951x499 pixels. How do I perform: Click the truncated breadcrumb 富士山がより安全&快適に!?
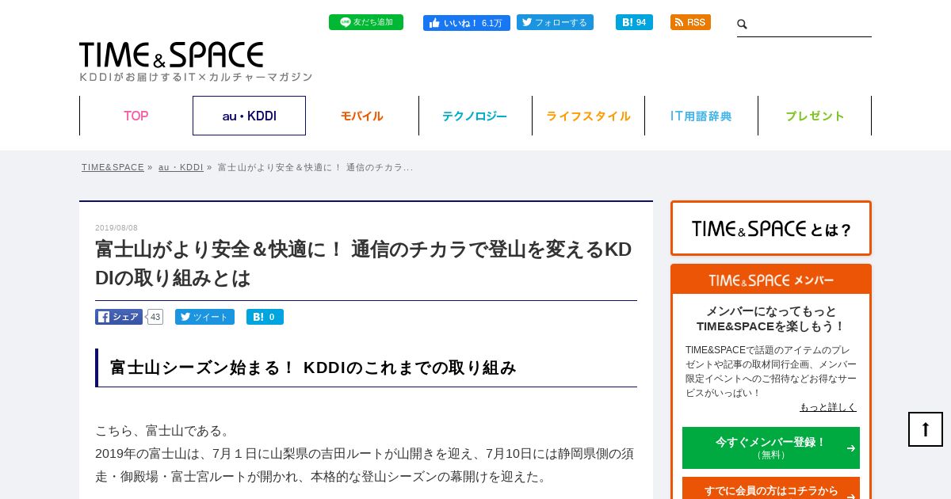pyautogui.click(x=315, y=167)
